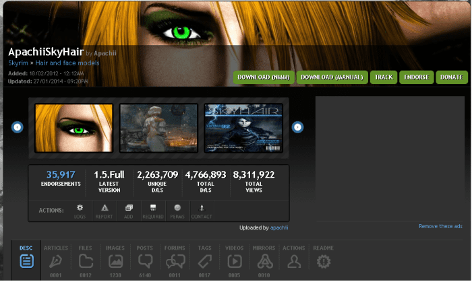Show previous gallery images arrow
This screenshot has width=472, height=282.
[x=18, y=127]
